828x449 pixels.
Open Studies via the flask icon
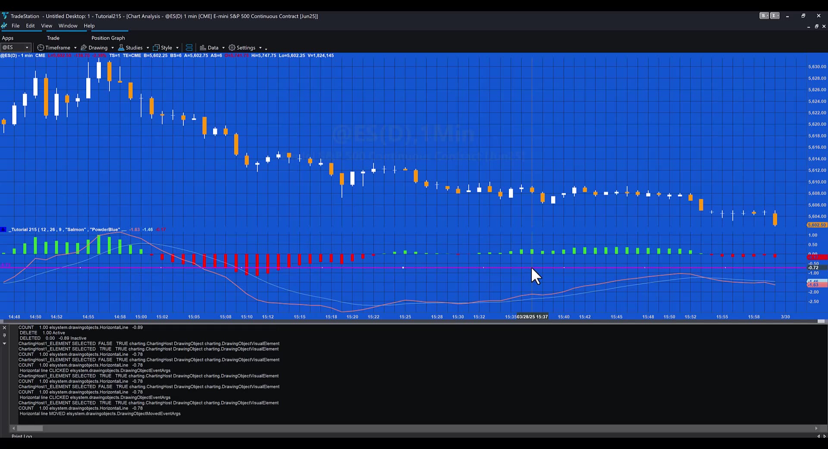click(121, 47)
